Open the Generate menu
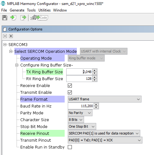This screenshot has height=155, width=154. pyautogui.click(x=17, y=10)
